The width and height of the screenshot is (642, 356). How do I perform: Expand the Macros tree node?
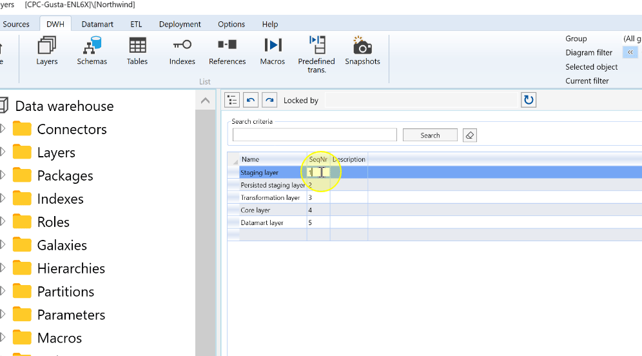(x=3, y=337)
